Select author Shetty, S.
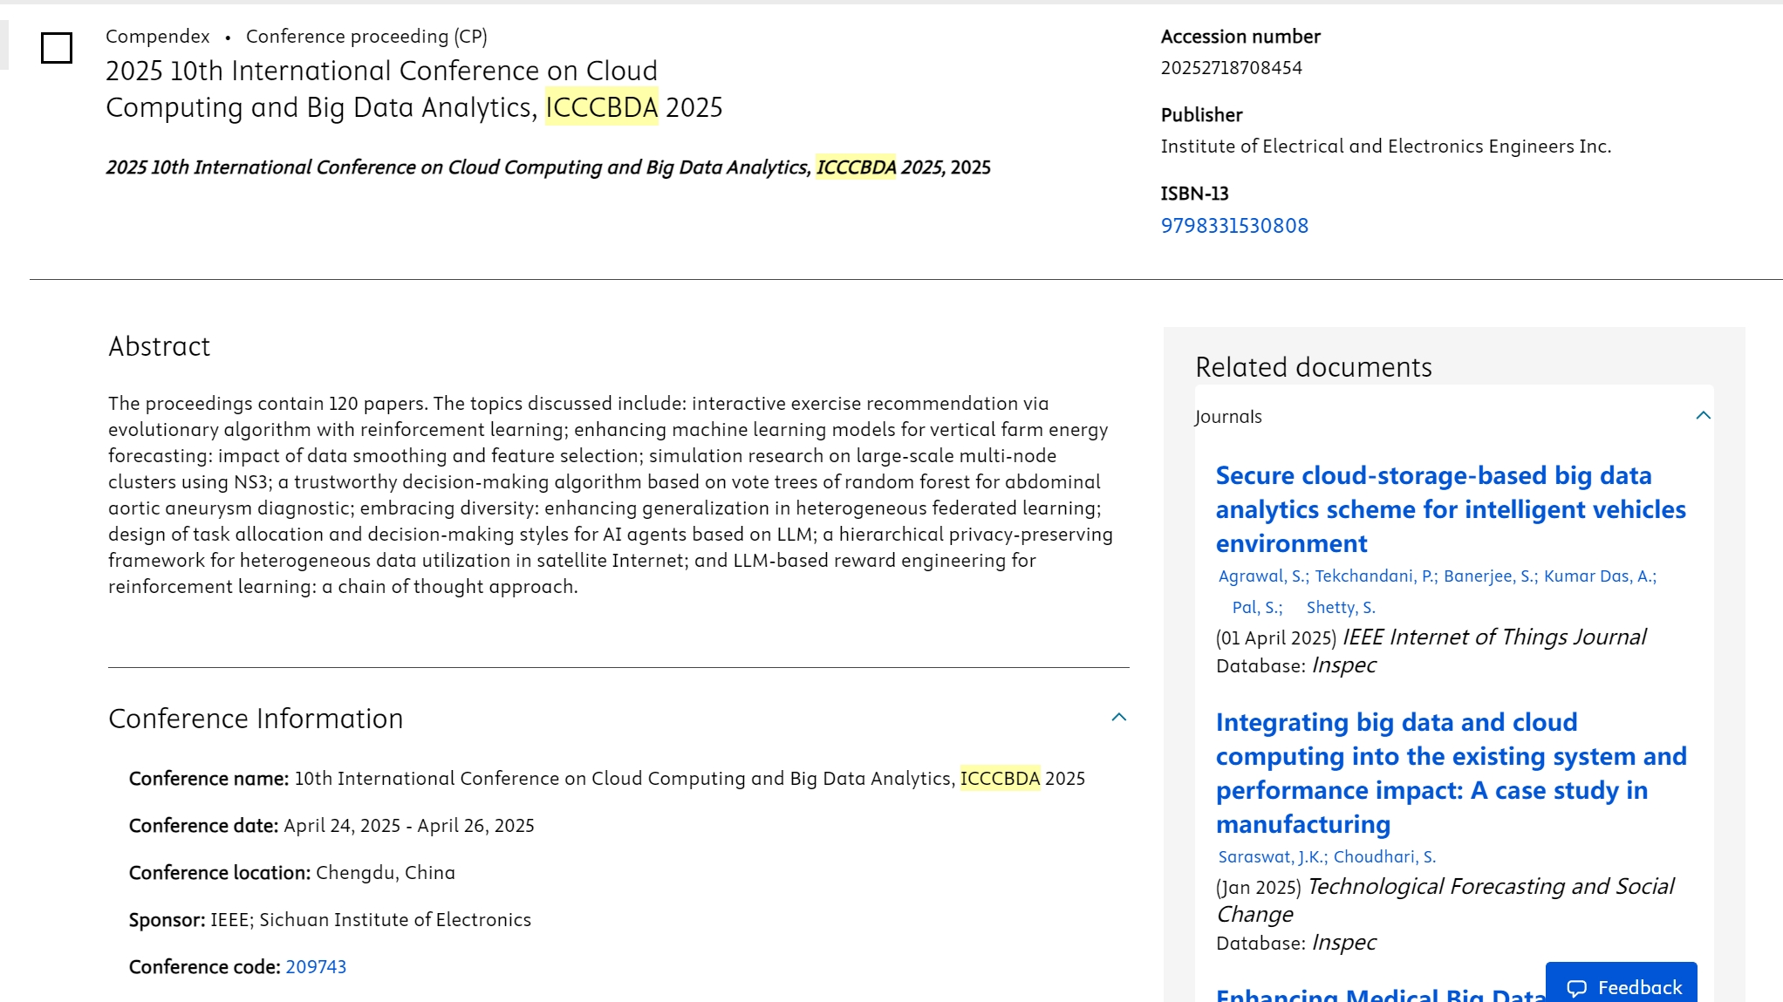Viewport: 1783px width, 1002px height. 1341,608
